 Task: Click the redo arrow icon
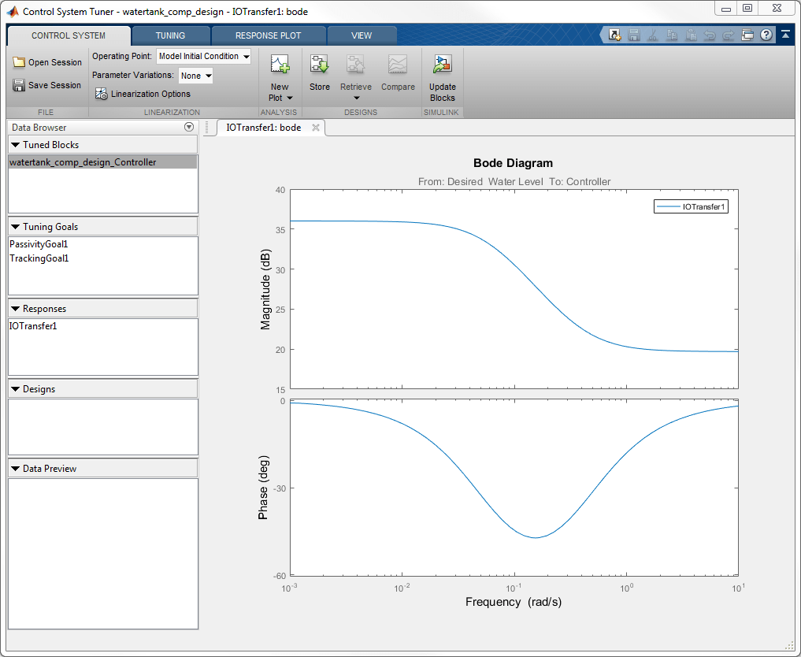click(x=728, y=35)
